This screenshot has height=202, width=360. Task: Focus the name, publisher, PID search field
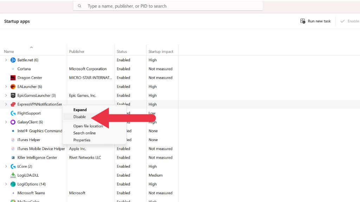pos(168,6)
